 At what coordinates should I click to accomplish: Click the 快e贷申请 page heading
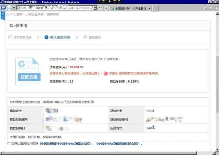coord(18,26)
